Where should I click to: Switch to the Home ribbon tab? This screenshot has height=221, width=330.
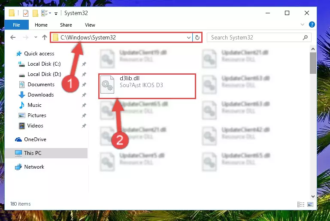41,25
